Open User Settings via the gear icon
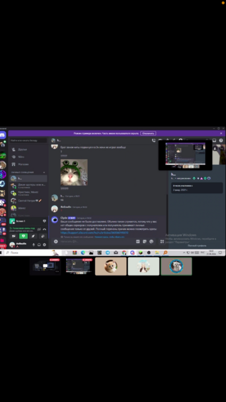This screenshot has width=226, height=402. (x=44, y=245)
